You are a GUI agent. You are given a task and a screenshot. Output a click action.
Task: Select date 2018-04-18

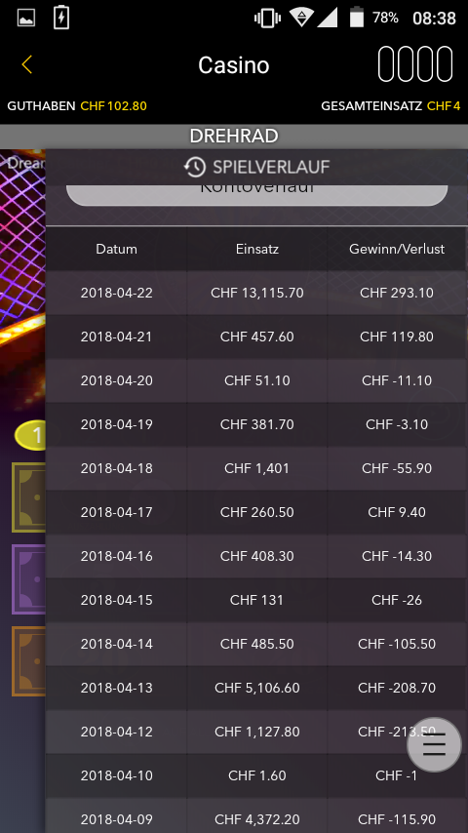click(x=116, y=468)
